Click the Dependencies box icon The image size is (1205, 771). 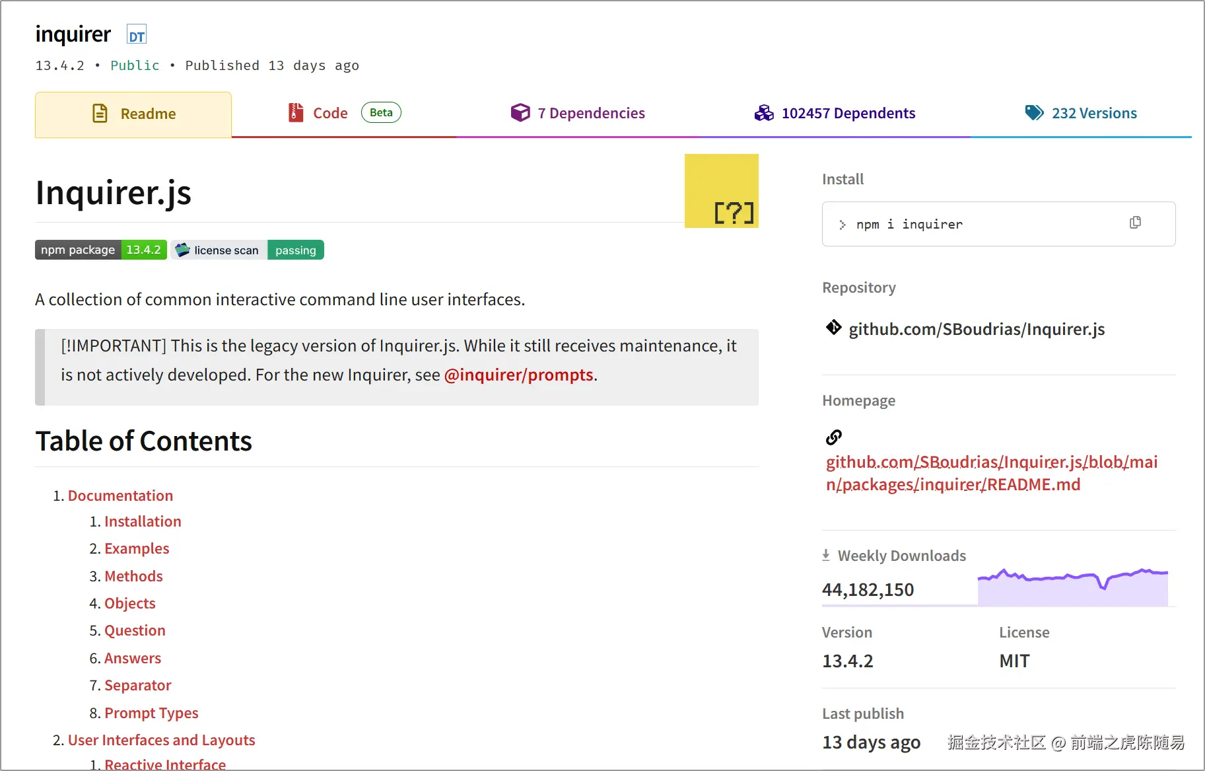tap(520, 113)
